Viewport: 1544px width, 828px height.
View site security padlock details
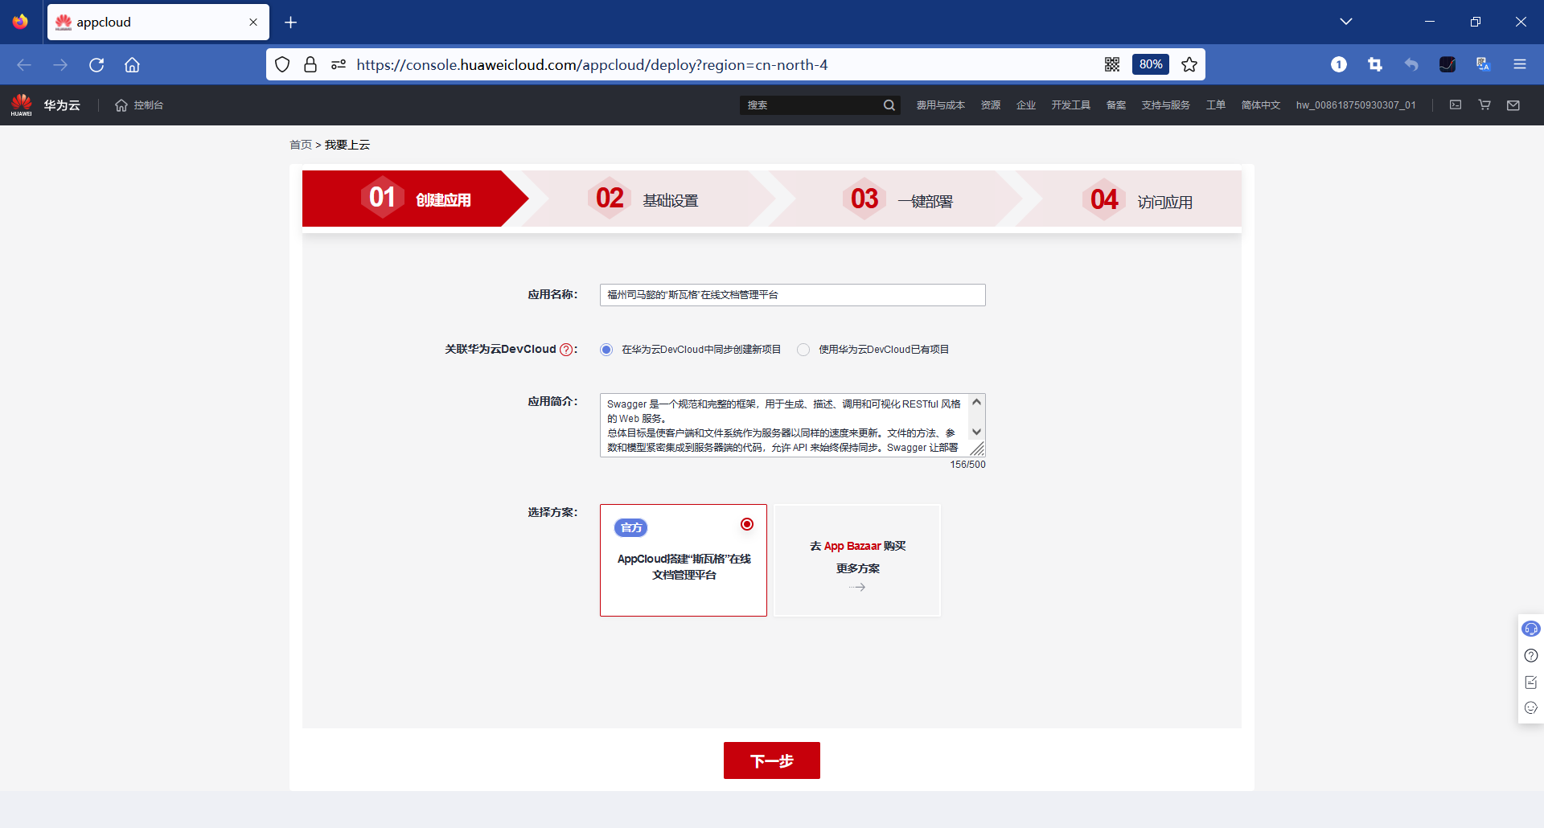tap(310, 65)
